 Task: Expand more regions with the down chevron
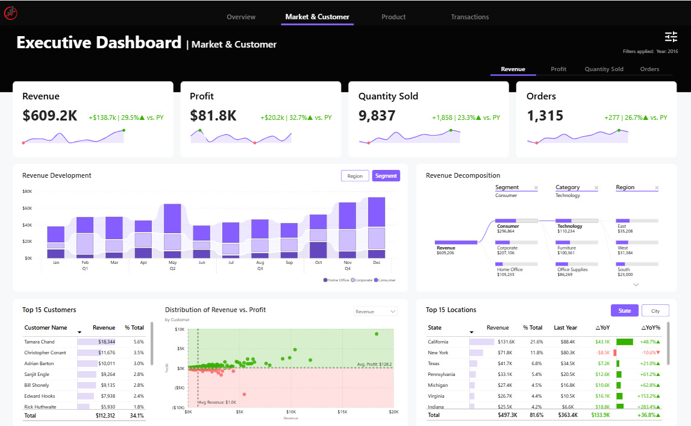point(636,284)
